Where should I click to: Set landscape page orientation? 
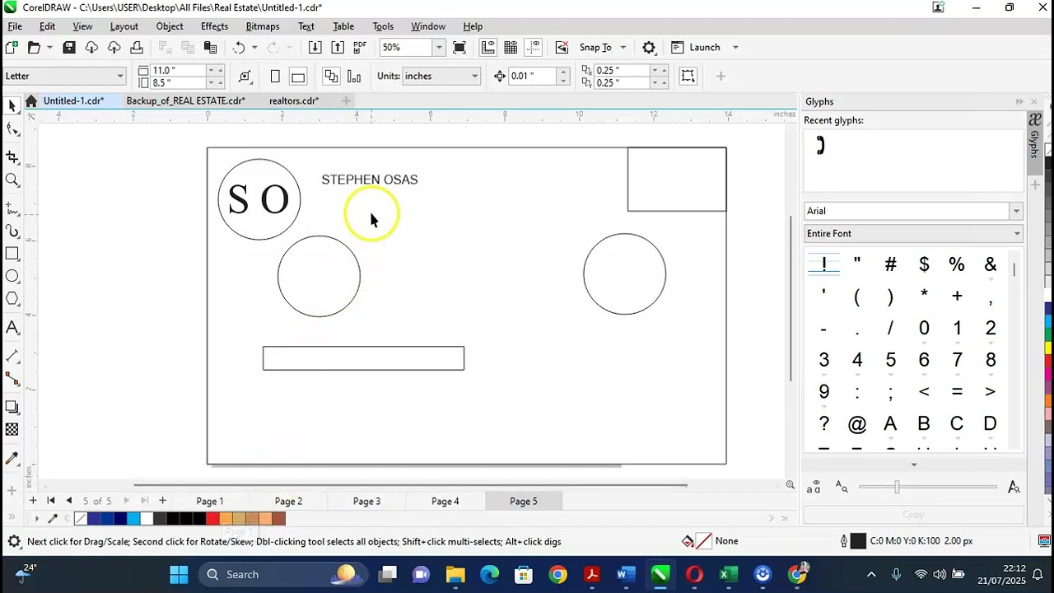(x=298, y=77)
